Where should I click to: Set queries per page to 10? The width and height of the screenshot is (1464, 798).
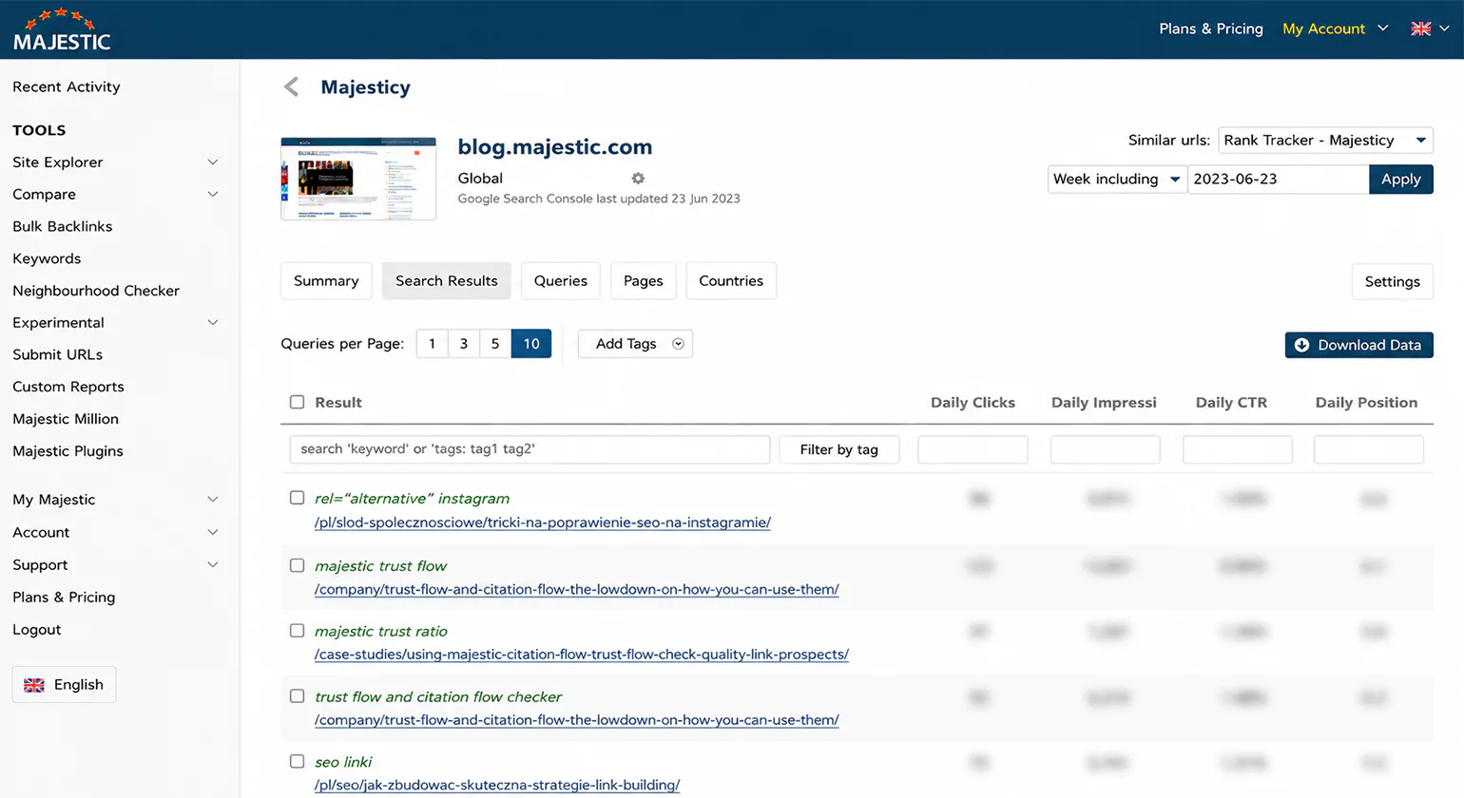click(x=531, y=343)
